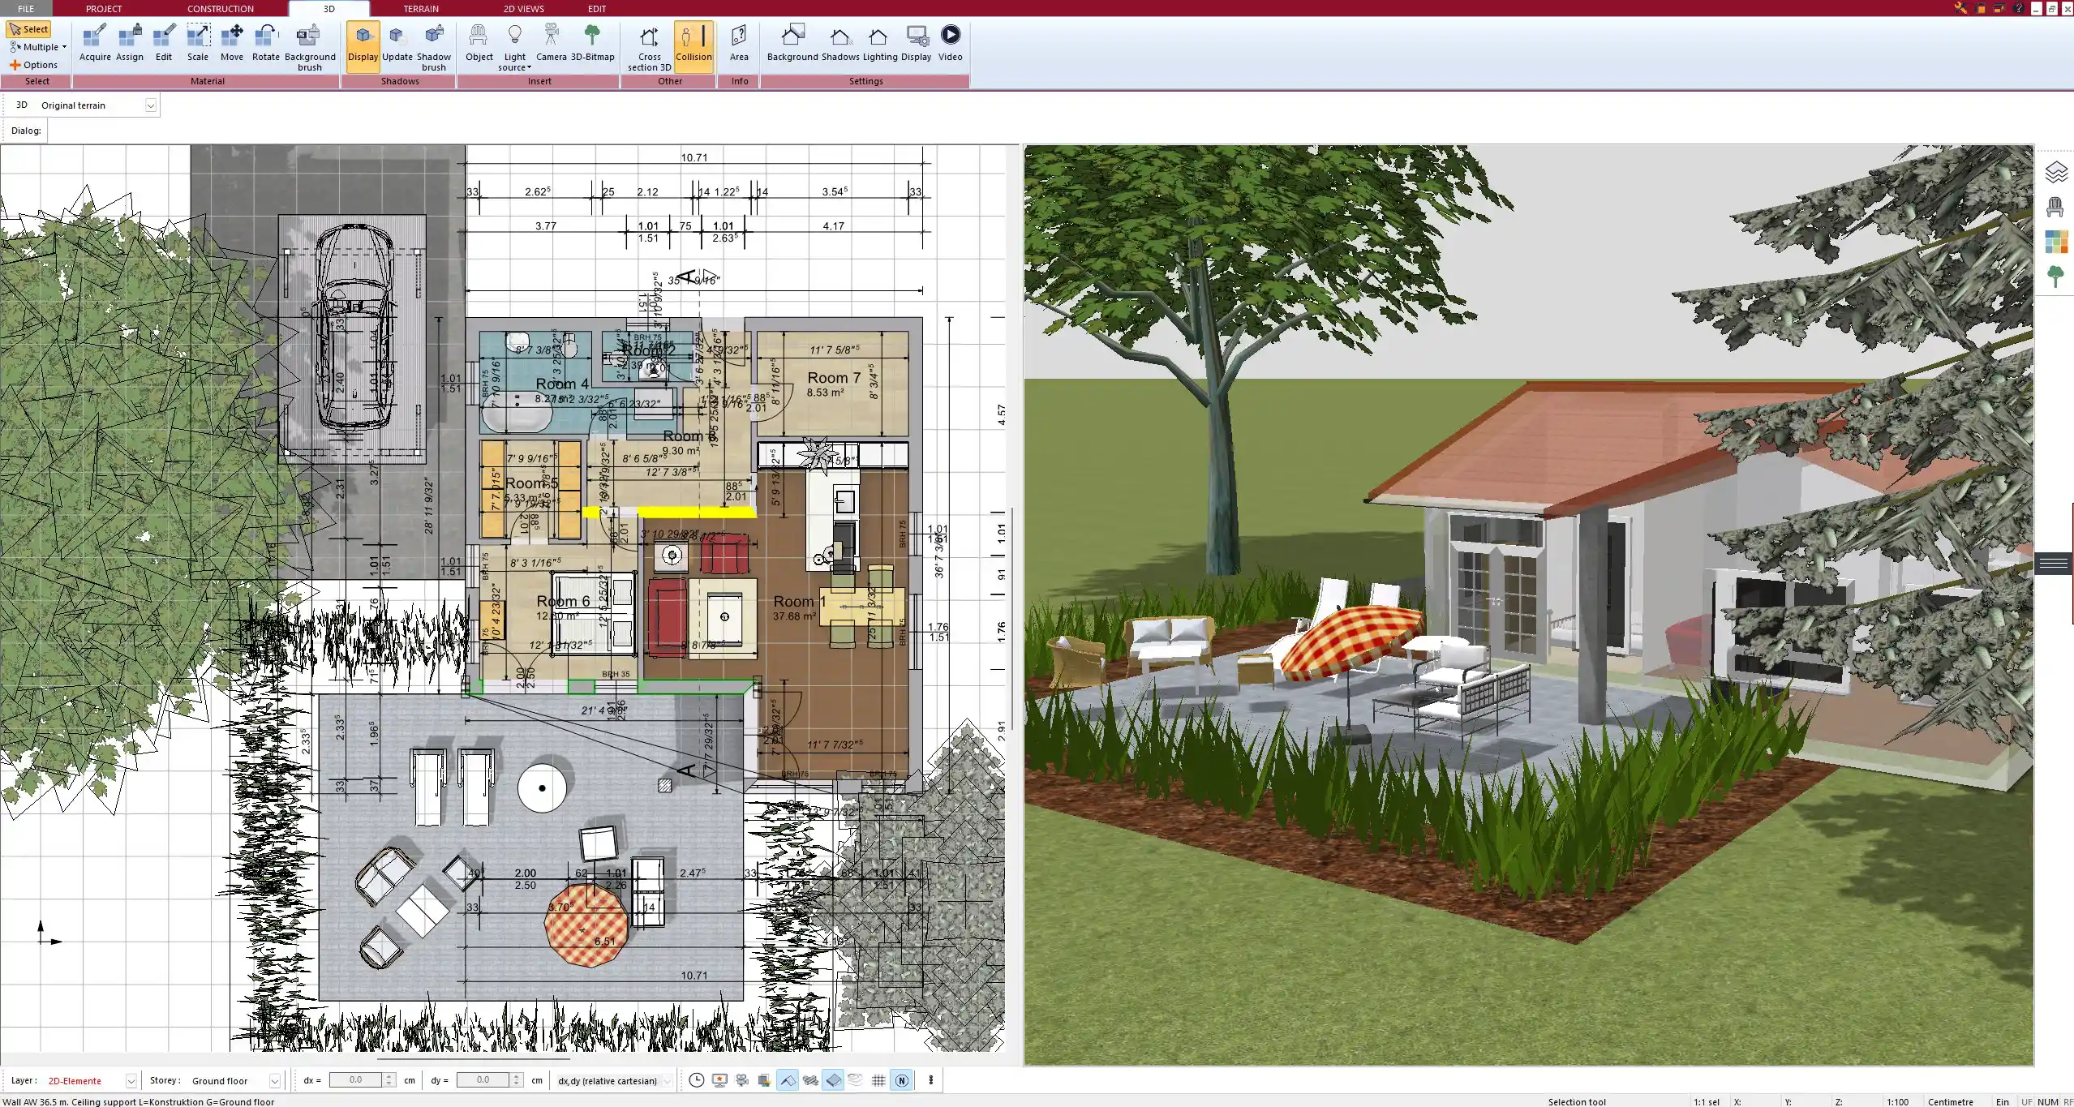The height and width of the screenshot is (1107, 2074).
Task: Open the Light source insert tool
Action: 514,45
